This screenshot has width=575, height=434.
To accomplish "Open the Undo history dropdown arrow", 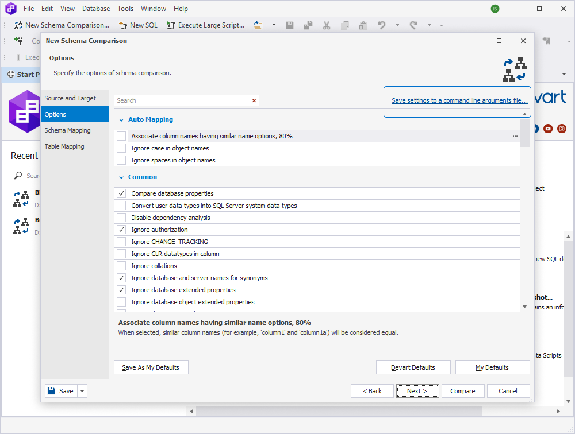I will (x=397, y=25).
